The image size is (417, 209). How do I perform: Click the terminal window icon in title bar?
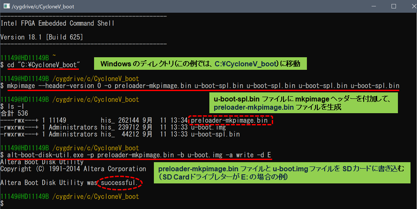(x=7, y=6)
